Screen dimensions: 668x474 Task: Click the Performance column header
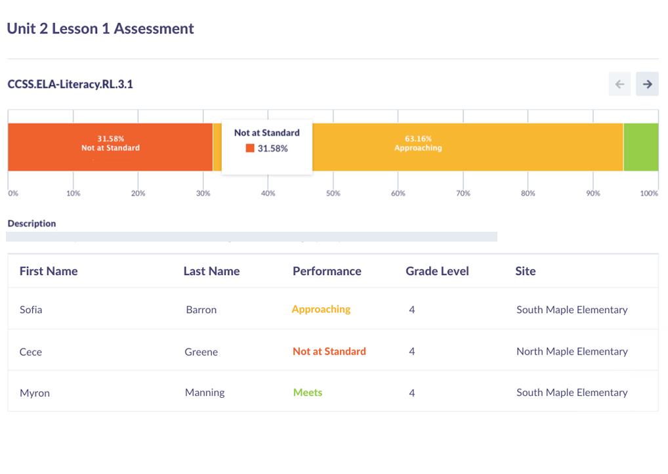pos(327,270)
